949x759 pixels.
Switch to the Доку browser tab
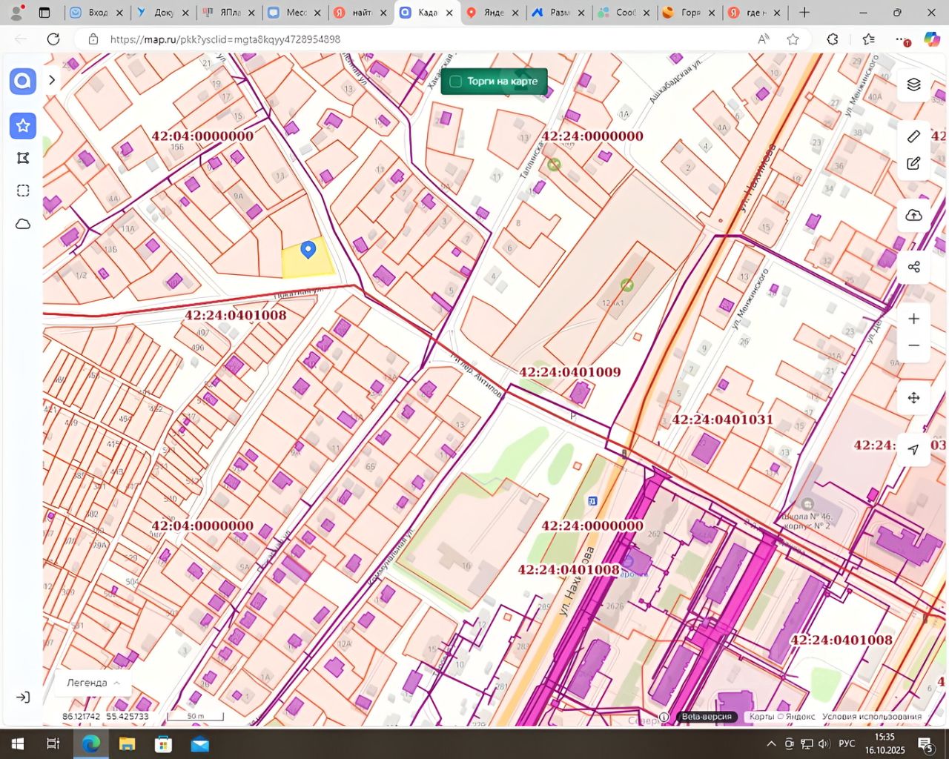point(163,13)
